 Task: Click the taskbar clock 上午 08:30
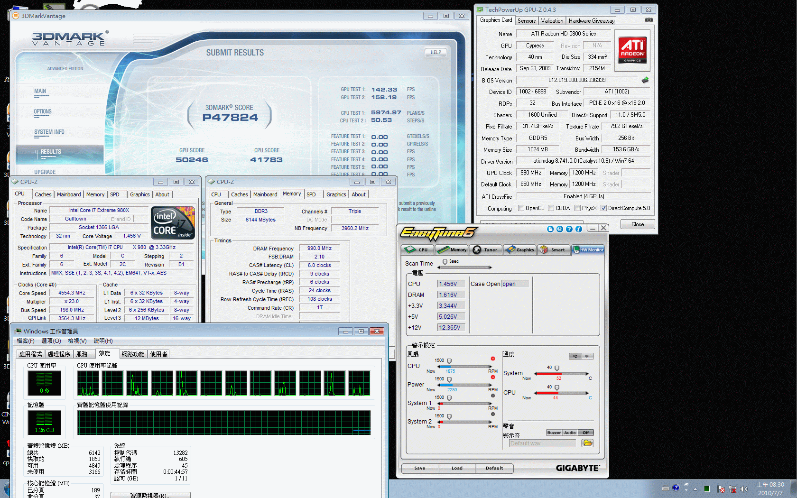tap(770, 485)
